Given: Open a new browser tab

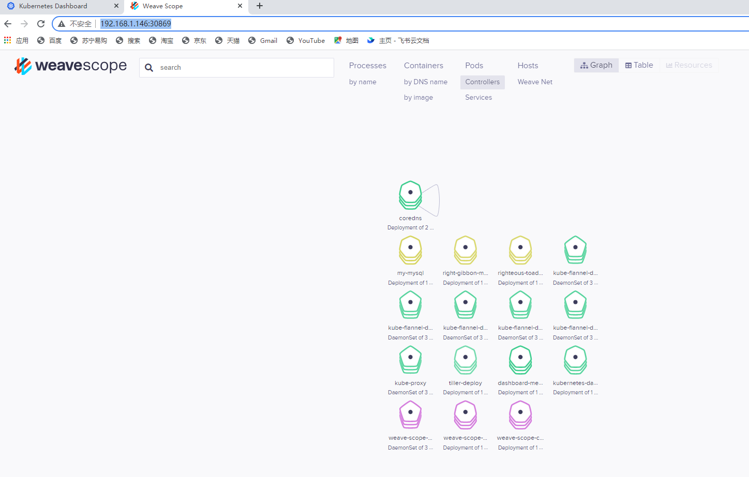Looking at the screenshot, I should [x=260, y=6].
